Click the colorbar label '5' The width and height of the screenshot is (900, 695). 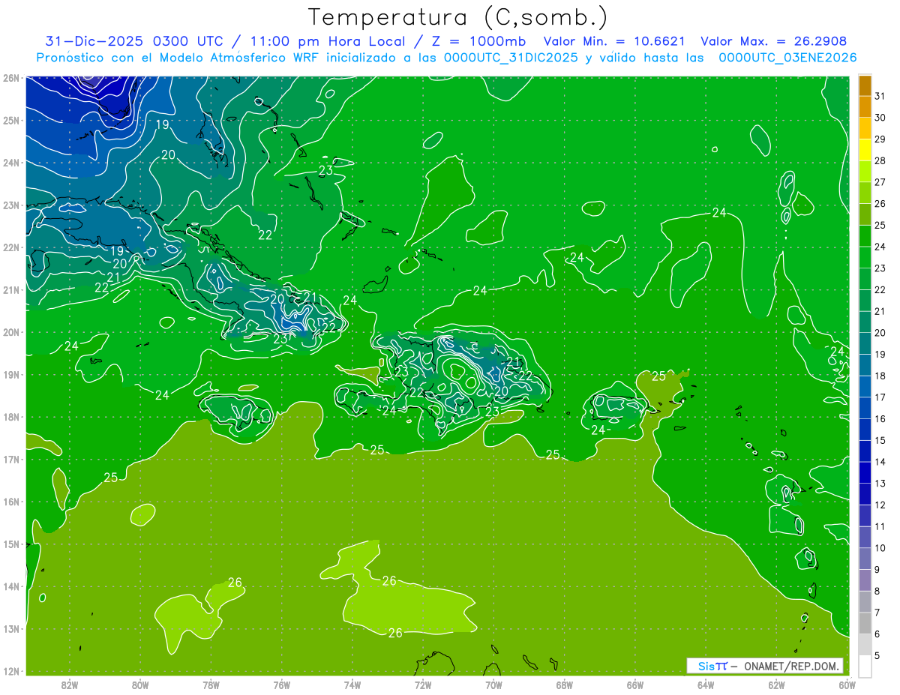click(x=877, y=656)
